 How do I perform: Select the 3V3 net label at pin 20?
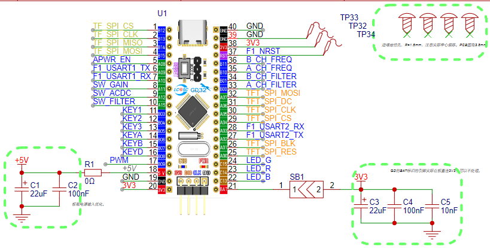(130, 185)
